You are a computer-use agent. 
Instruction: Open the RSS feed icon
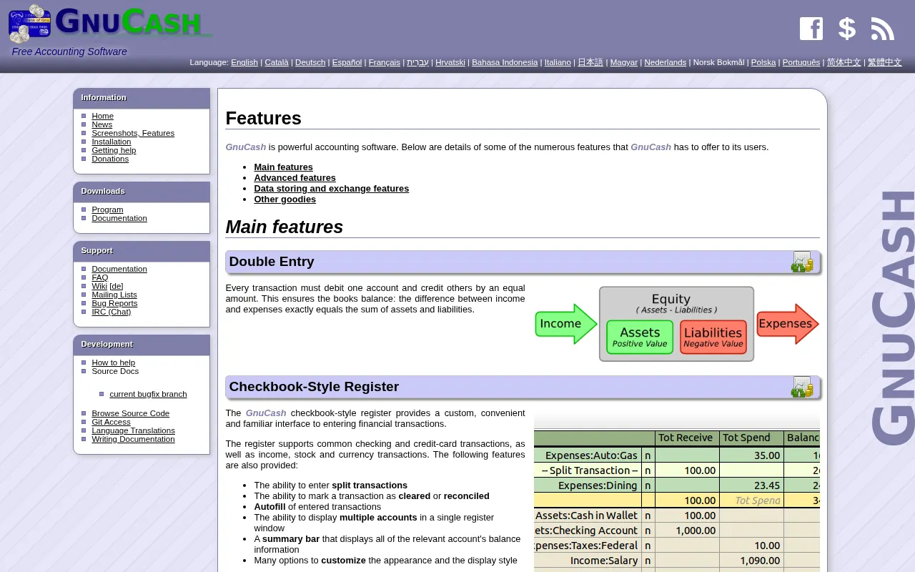click(x=883, y=29)
